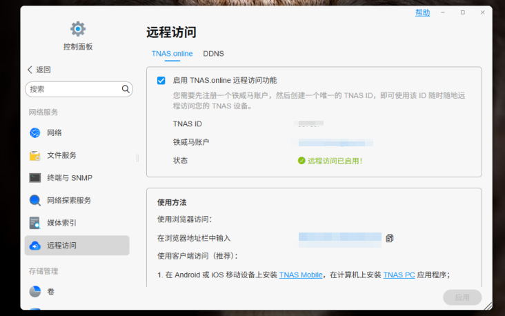Copy the browser address with copy icon
Image resolution: width=505 pixels, height=316 pixels.
[390, 238]
